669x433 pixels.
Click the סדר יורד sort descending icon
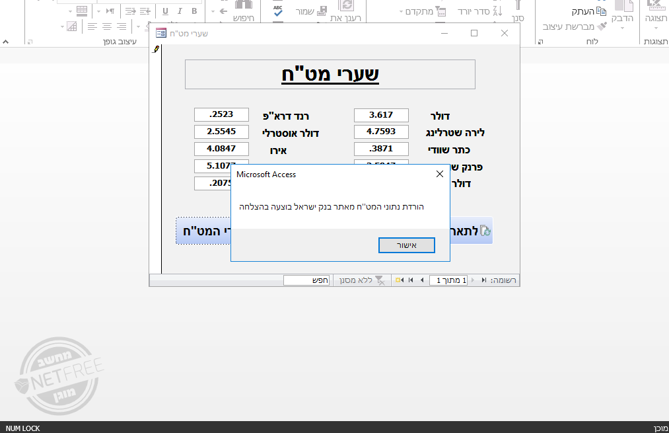[x=498, y=10]
